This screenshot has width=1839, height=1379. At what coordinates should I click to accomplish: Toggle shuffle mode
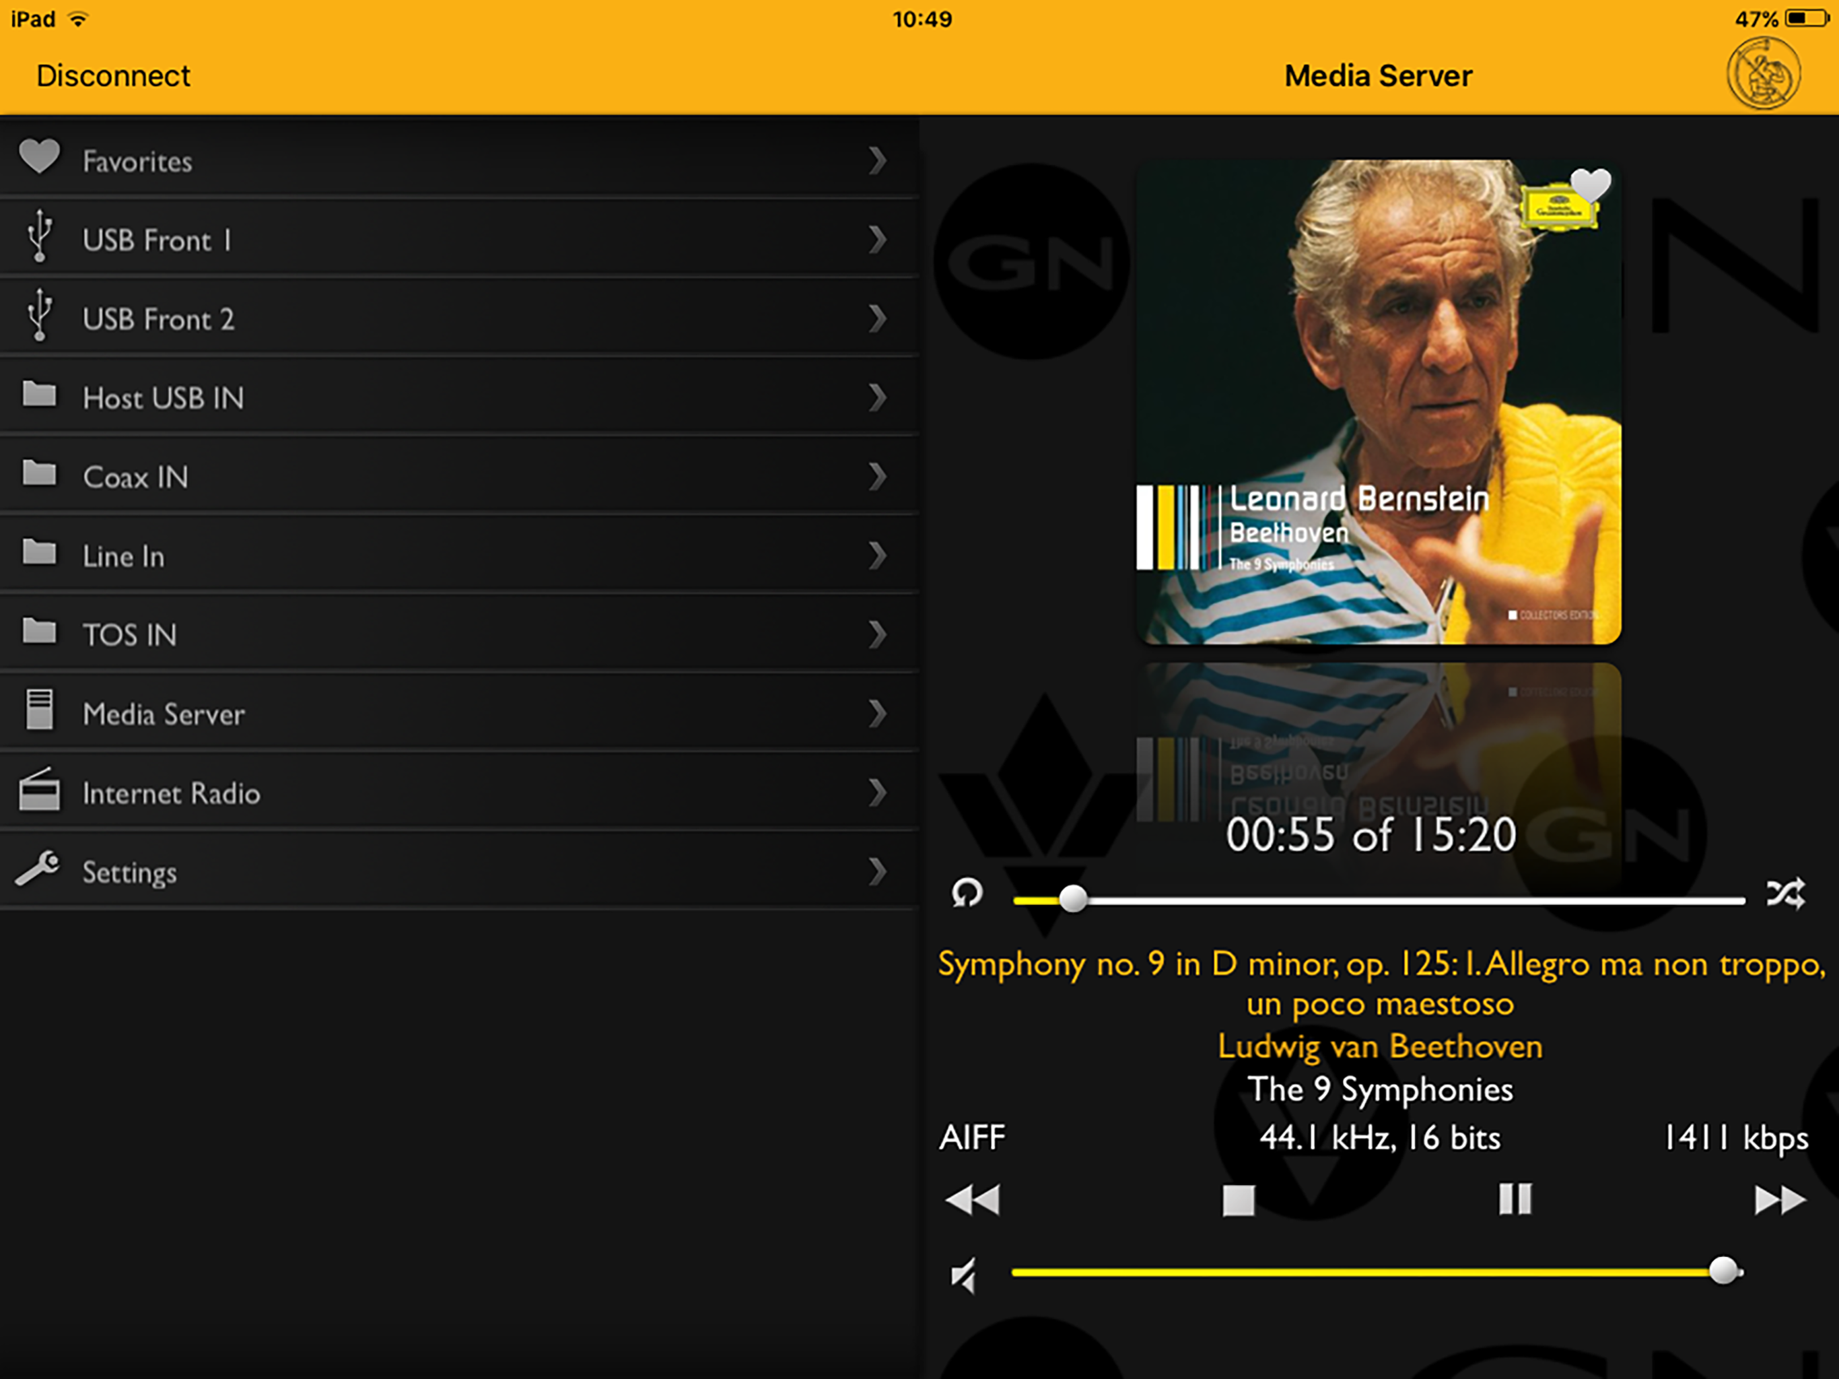pos(1786,894)
